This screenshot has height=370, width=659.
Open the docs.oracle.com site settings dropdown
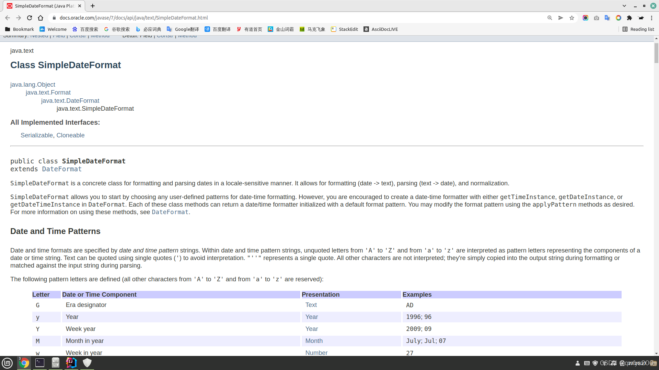click(54, 17)
